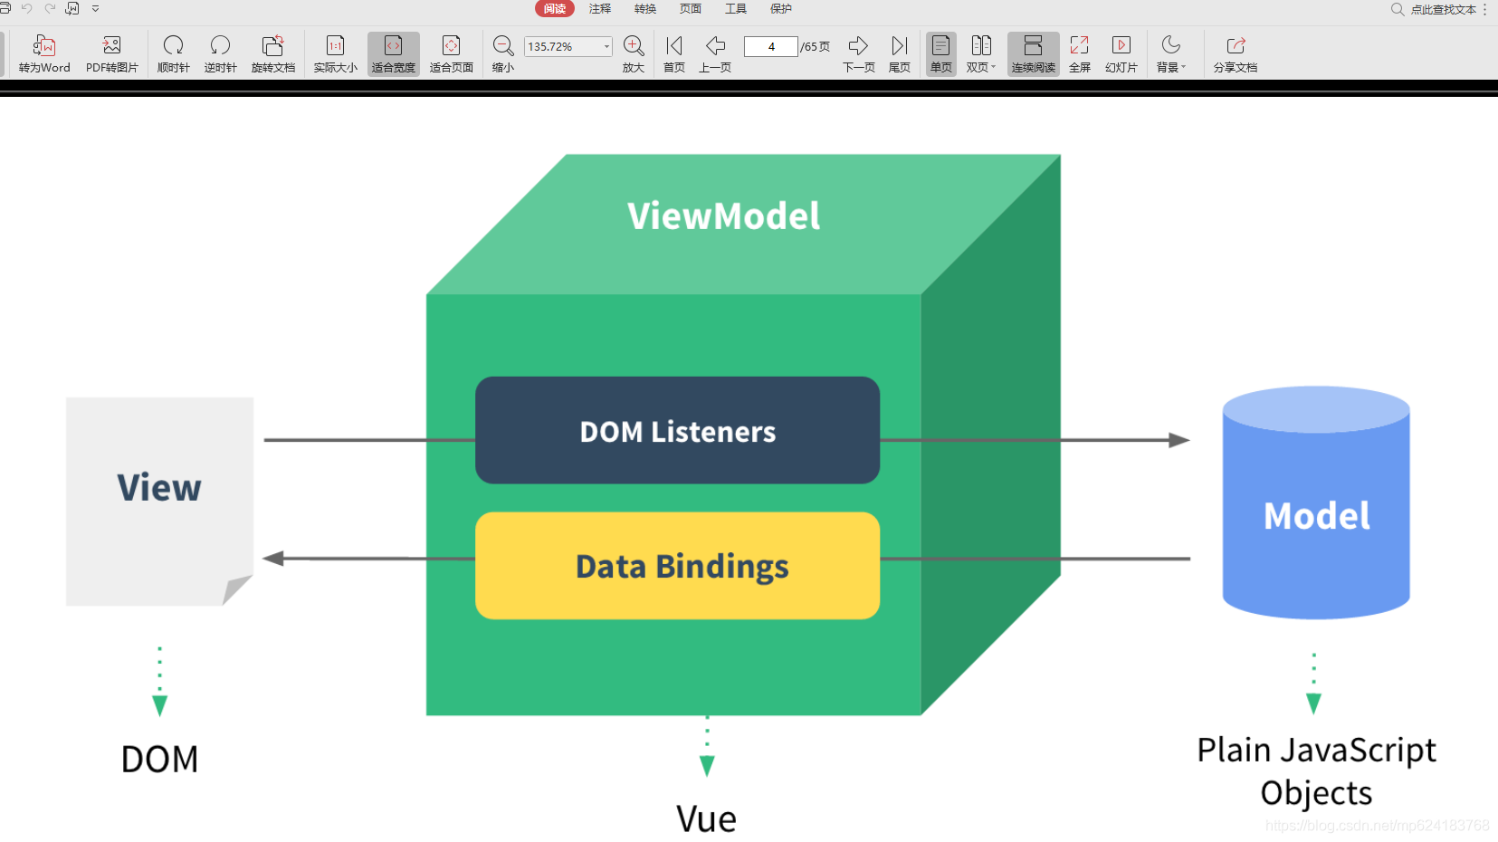
Task: Open the 背景 background dropdown
Action: (1171, 53)
